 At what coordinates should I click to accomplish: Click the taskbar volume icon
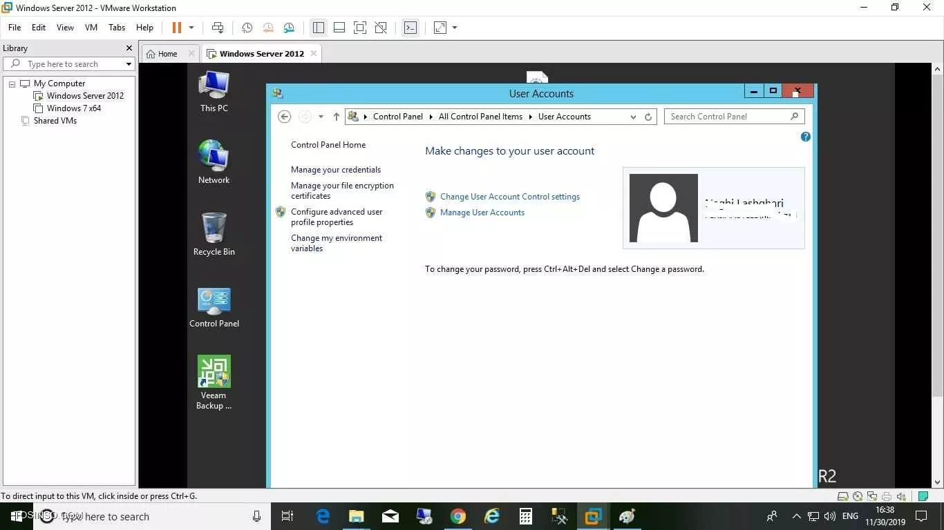pyautogui.click(x=830, y=516)
